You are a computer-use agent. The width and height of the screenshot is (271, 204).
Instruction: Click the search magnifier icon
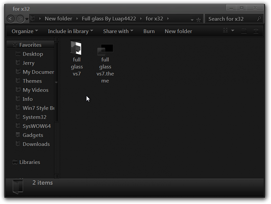pyautogui.click(x=259, y=18)
